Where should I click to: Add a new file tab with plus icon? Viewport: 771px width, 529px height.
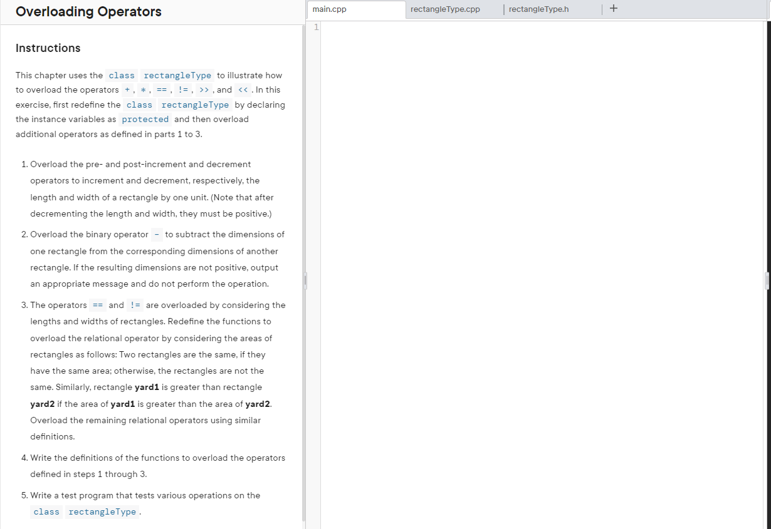(613, 9)
